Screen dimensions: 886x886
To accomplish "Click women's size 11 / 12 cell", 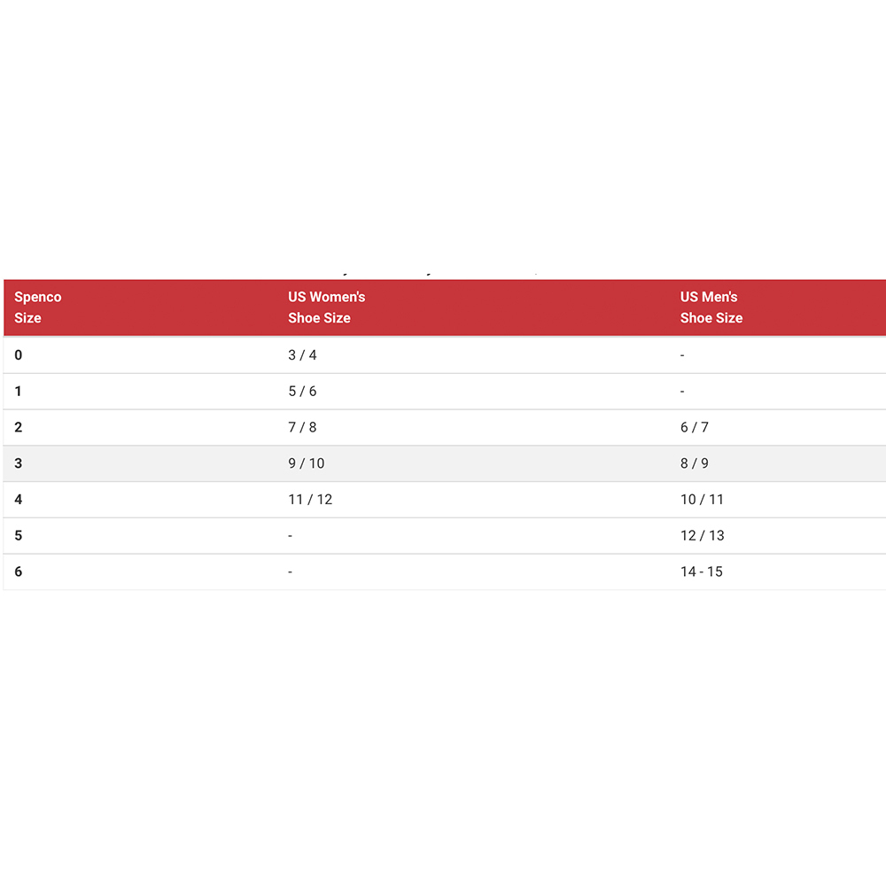I will pyautogui.click(x=310, y=500).
